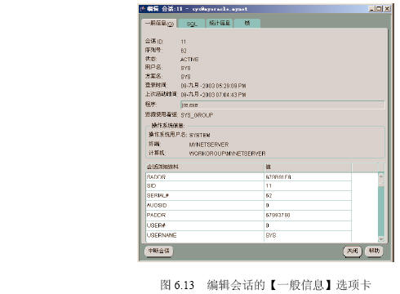Select the AUDSID row
Viewport: 400px width, 294px height.
coord(249,205)
